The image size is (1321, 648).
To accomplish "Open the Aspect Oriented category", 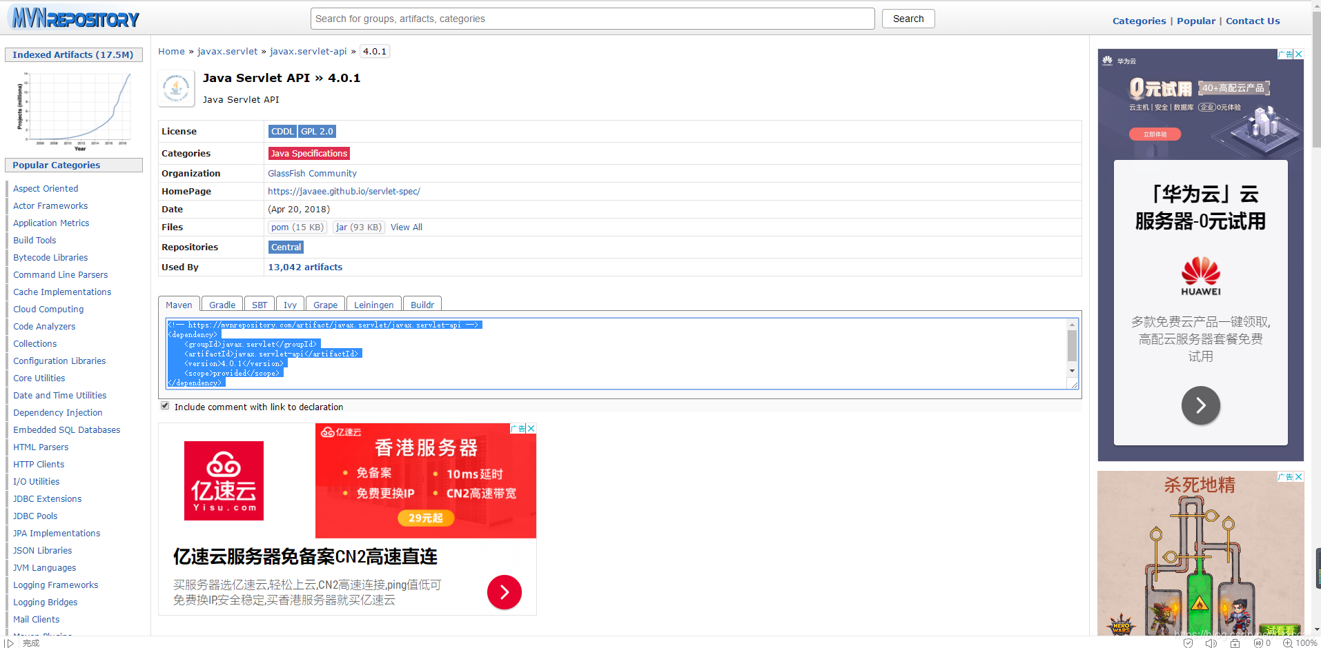I will coord(46,188).
